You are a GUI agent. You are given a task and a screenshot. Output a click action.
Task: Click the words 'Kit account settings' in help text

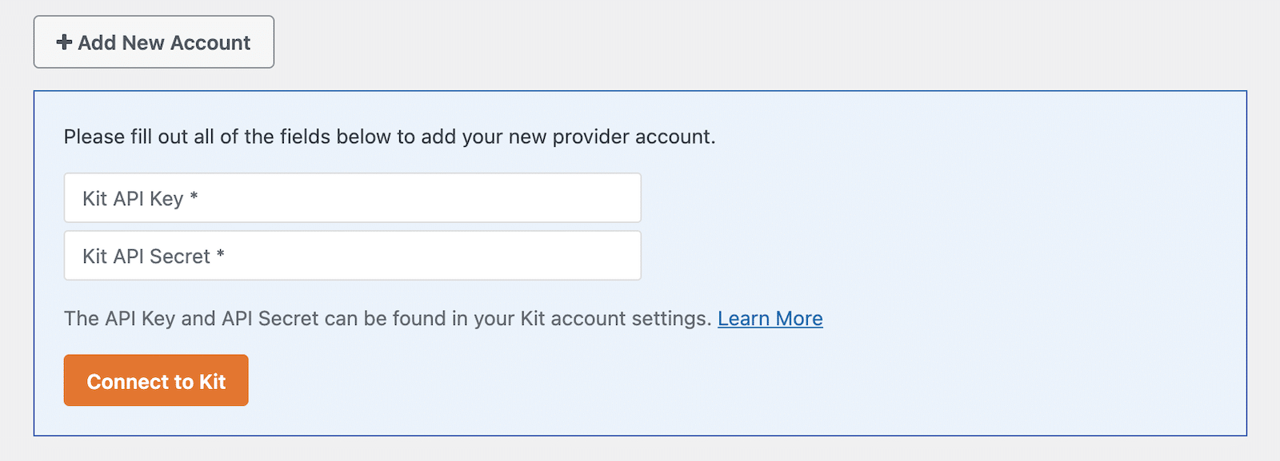point(614,319)
